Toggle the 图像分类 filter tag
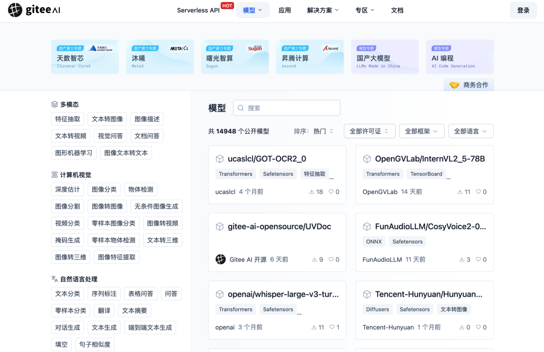Image resolution: width=544 pixels, height=352 pixels. (x=104, y=189)
